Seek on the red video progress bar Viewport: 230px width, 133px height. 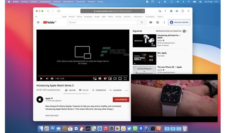coord(83,76)
